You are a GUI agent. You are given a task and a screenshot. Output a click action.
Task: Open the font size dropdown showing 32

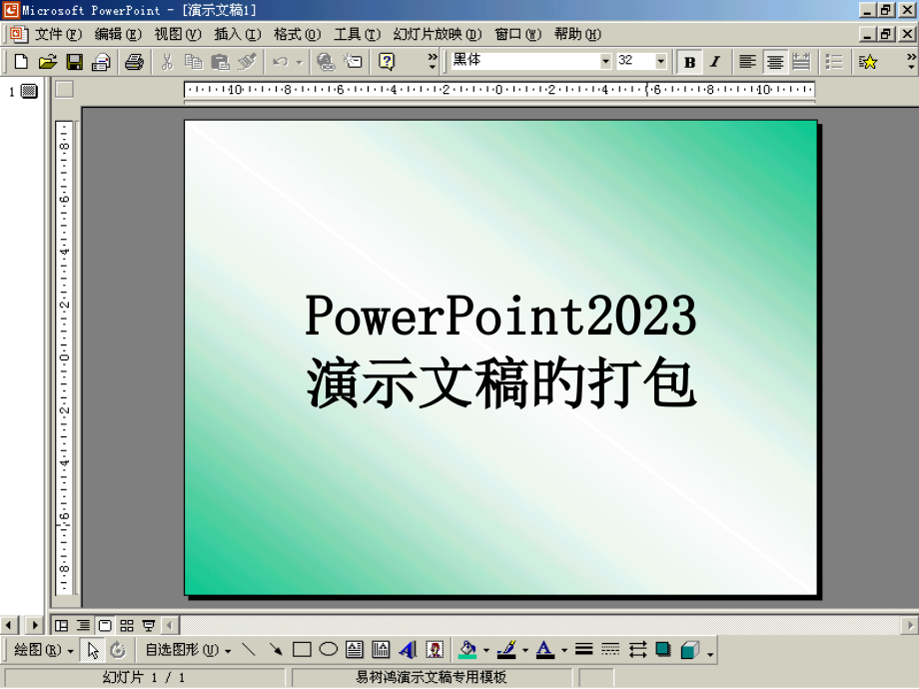pyautogui.click(x=660, y=62)
